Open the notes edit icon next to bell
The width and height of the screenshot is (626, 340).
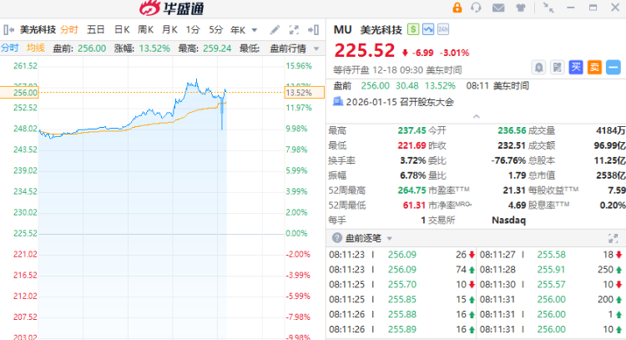[x=557, y=67]
